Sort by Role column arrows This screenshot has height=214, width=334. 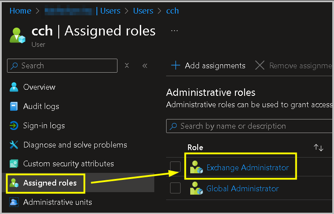319,147
